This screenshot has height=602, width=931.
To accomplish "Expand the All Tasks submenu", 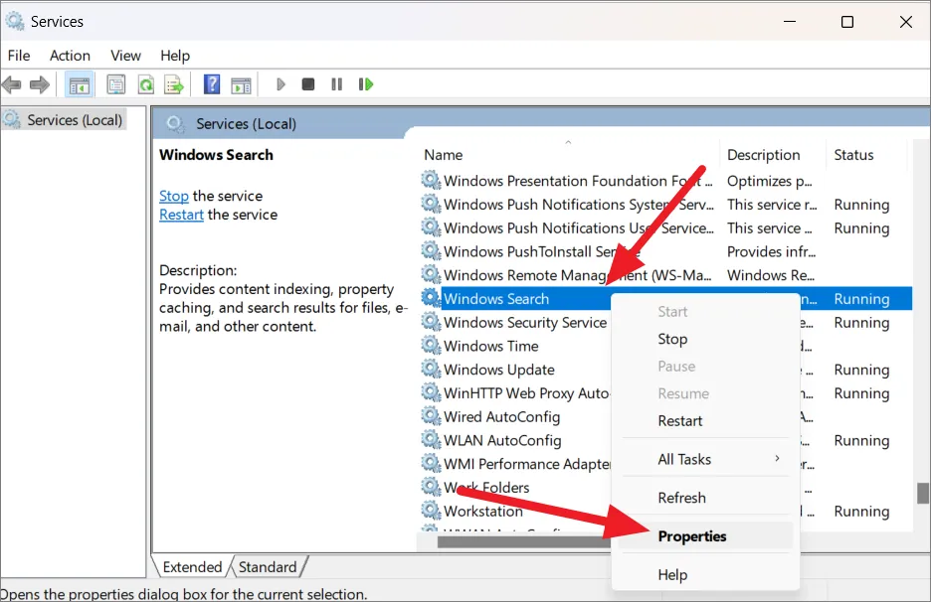I will 718,459.
